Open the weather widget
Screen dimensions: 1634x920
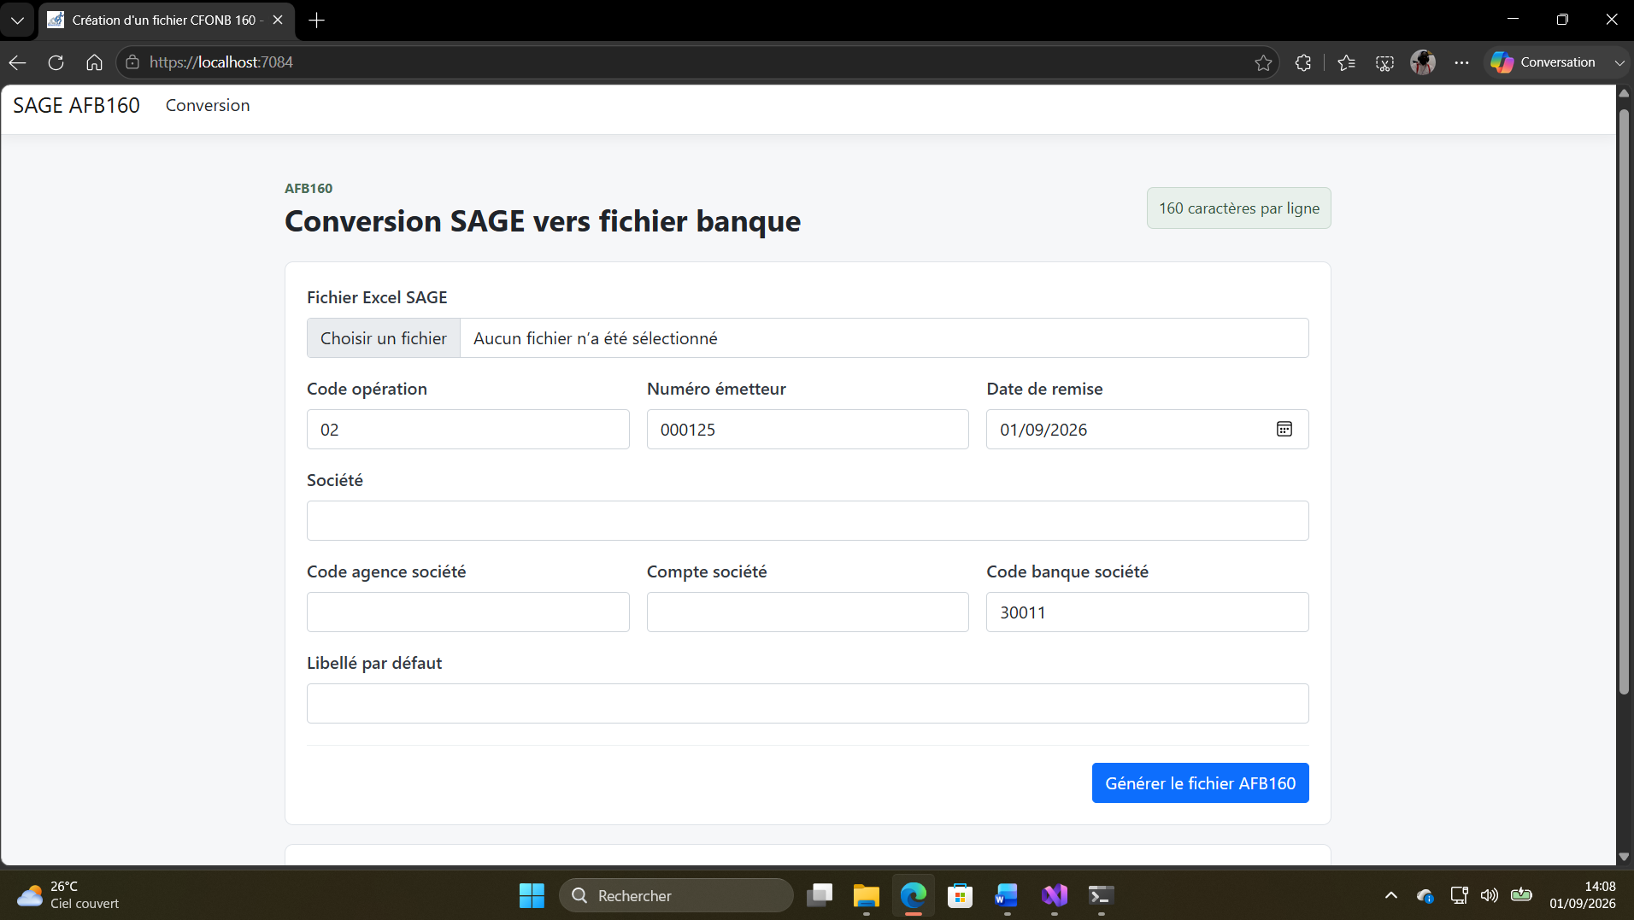click(68, 895)
